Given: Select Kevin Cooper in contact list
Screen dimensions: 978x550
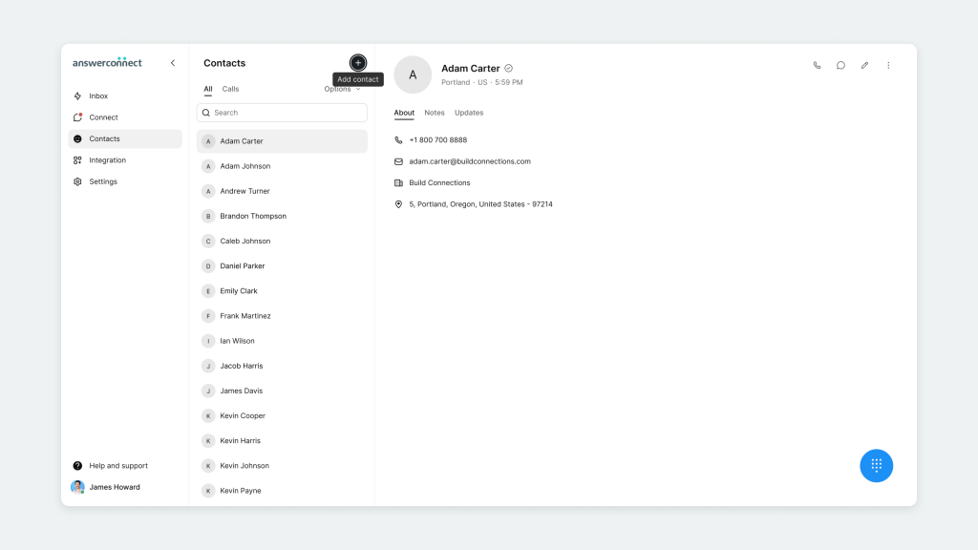Looking at the screenshot, I should (x=282, y=416).
